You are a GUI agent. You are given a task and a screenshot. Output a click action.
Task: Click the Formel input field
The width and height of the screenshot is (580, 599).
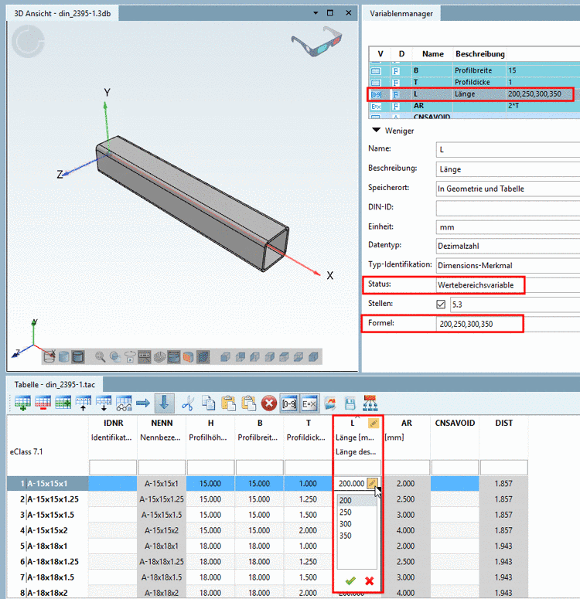(x=508, y=324)
